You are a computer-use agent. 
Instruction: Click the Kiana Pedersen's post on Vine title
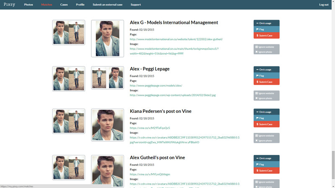tap(160, 111)
